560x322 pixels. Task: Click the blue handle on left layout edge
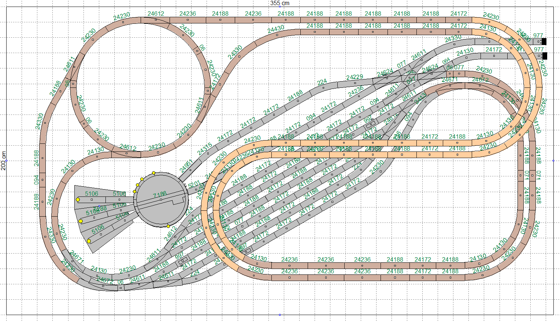7,161
